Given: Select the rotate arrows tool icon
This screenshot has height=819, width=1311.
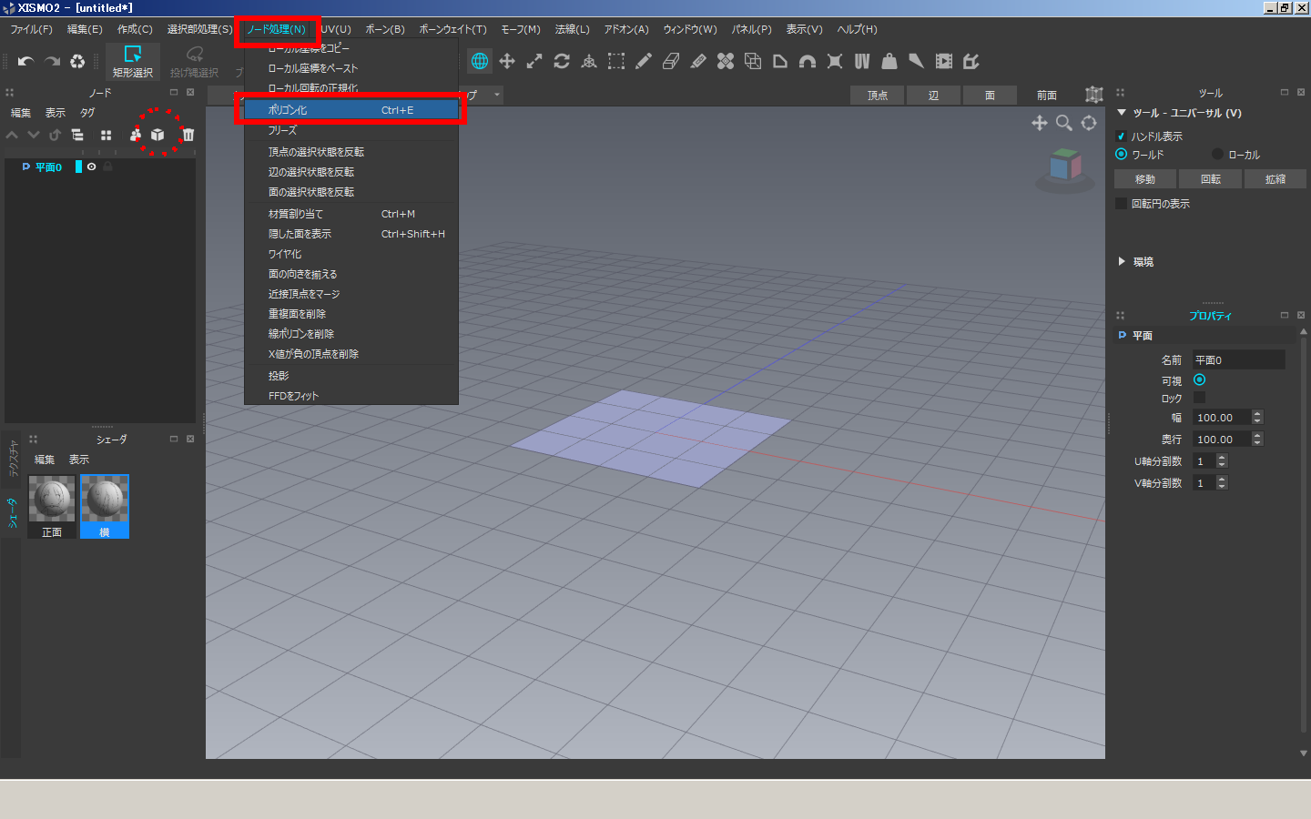Looking at the screenshot, I should [562, 61].
